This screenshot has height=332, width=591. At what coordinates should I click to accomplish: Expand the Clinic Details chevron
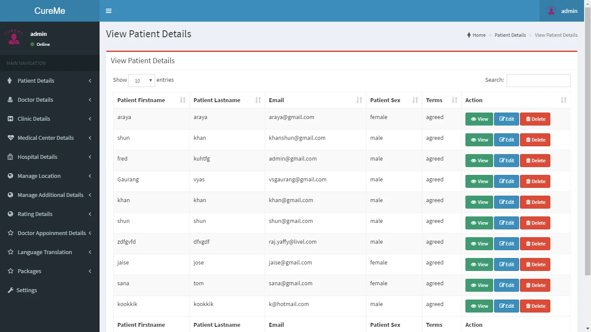point(90,119)
